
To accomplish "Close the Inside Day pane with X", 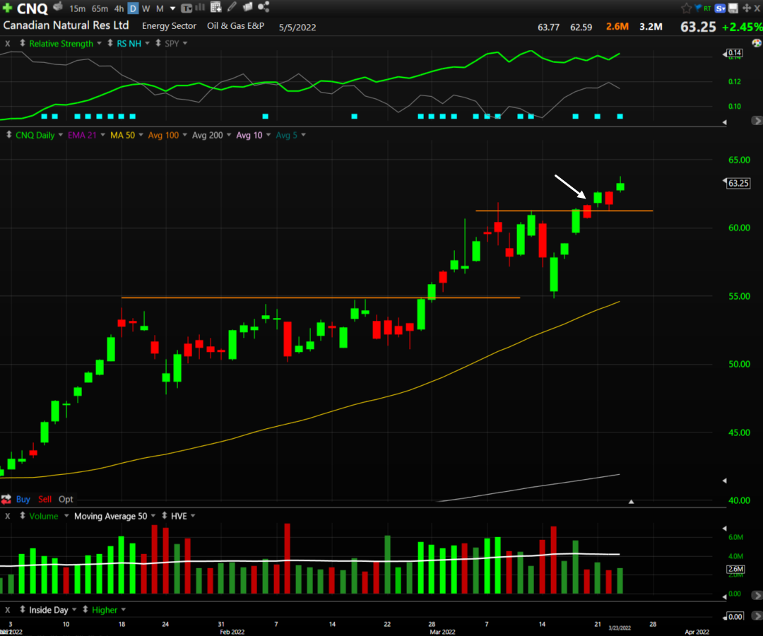I will tap(7, 610).
